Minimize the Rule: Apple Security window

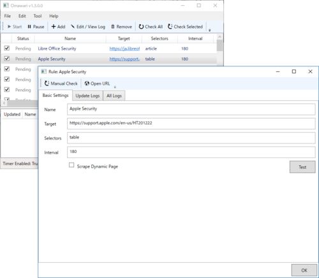[278, 71]
